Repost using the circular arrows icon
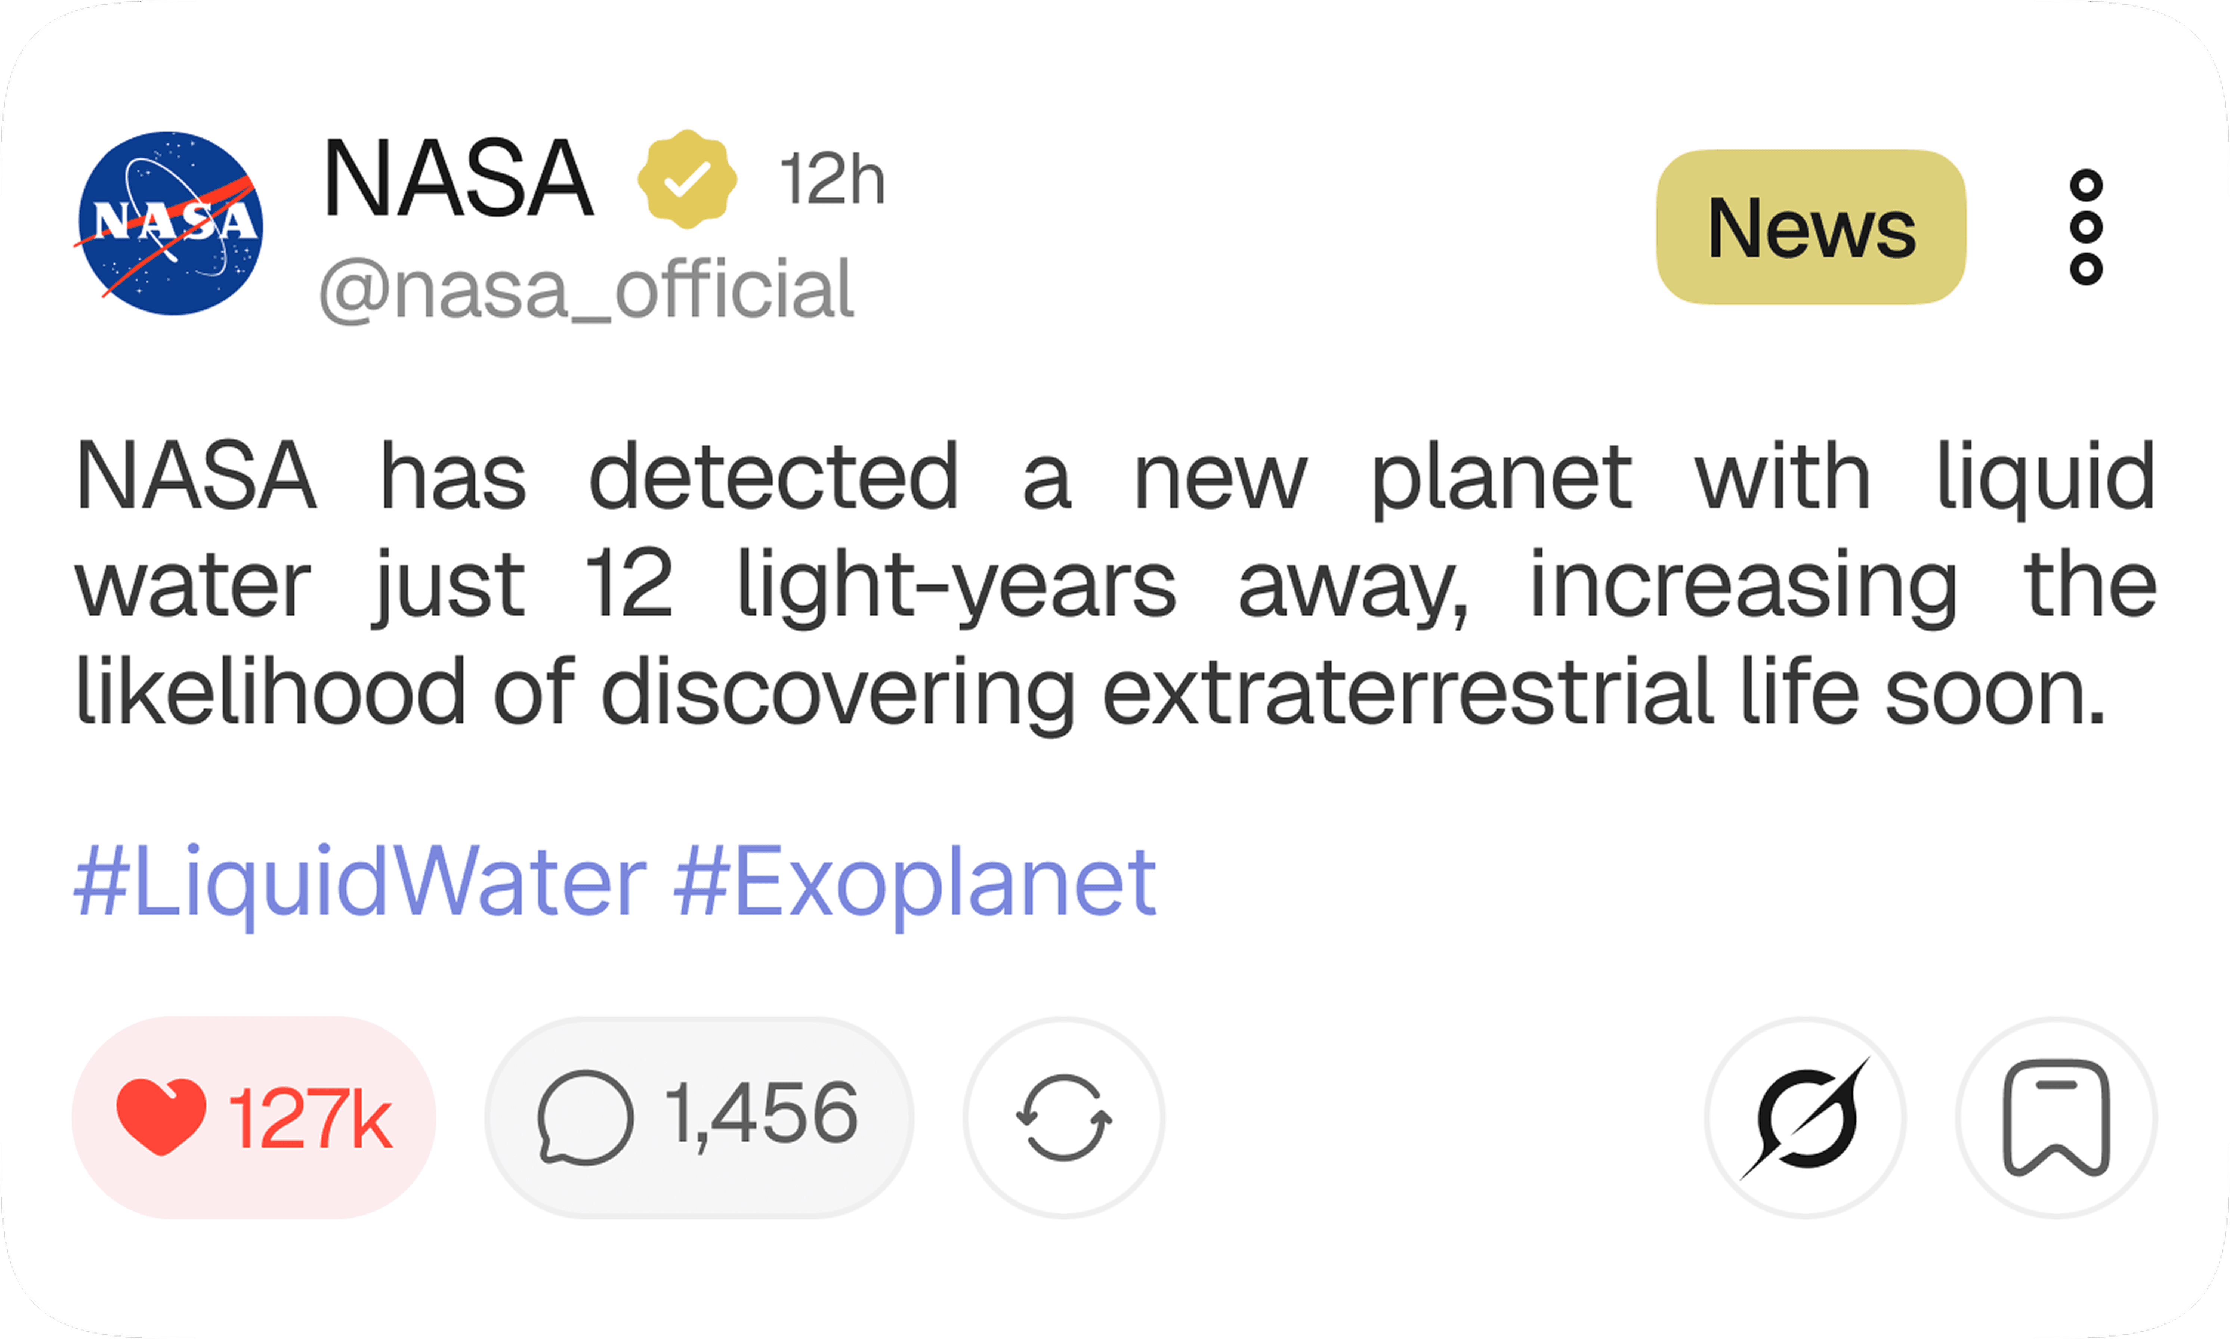Image resolution: width=2230 pixels, height=1339 pixels. pos(1064,1118)
